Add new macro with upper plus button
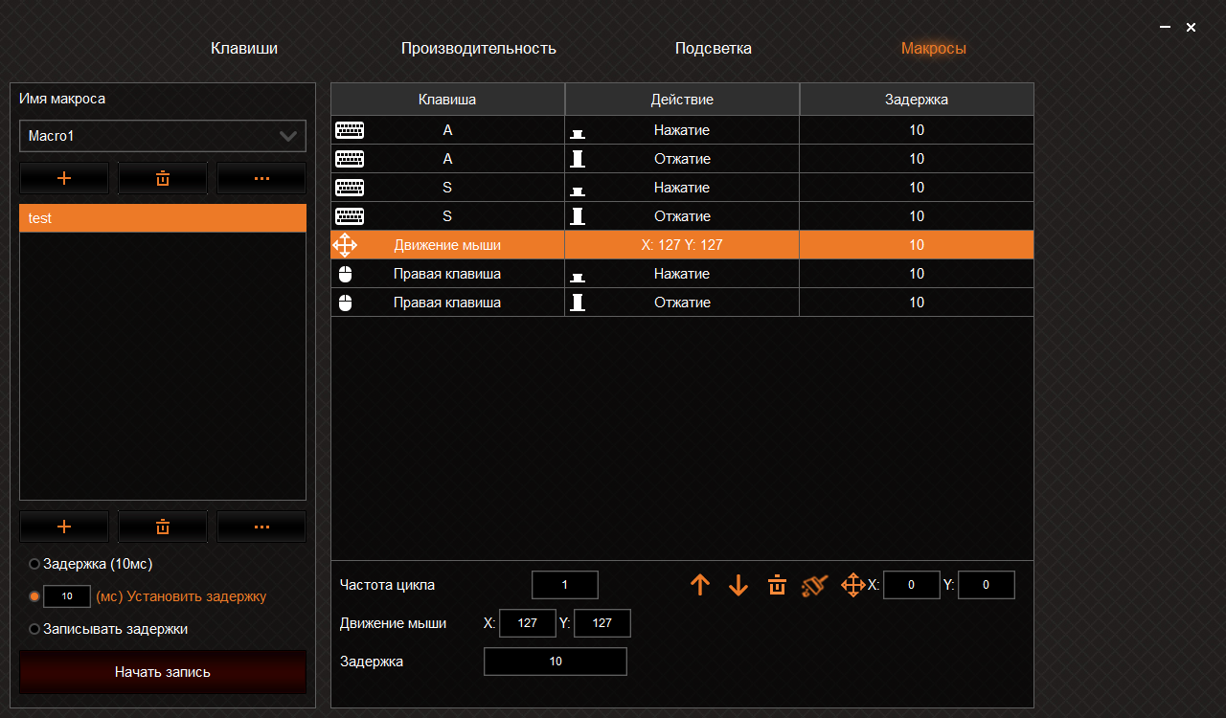1226x718 pixels. [x=64, y=178]
